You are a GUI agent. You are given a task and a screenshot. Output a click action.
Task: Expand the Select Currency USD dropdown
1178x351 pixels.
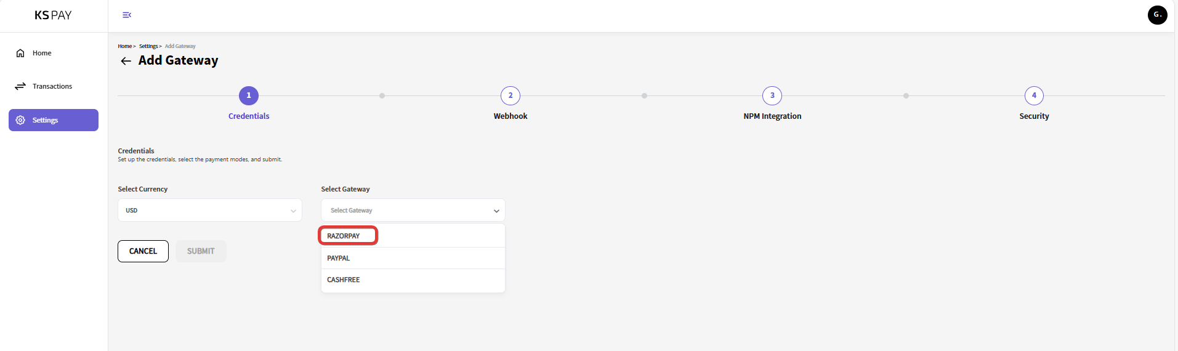(209, 210)
